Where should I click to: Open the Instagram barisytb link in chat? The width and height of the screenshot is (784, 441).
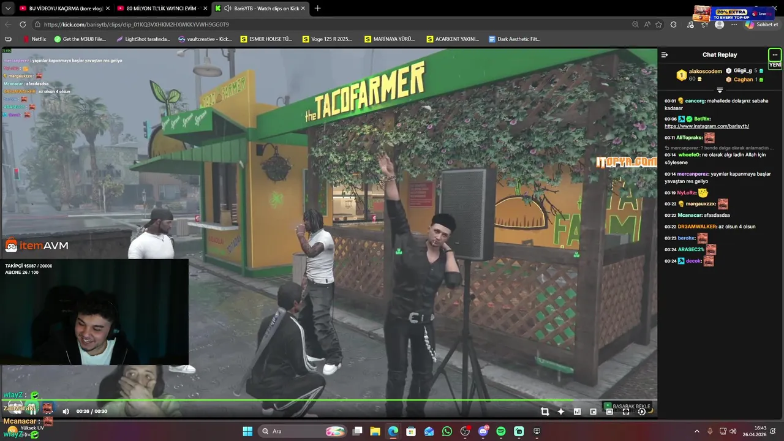707,126
